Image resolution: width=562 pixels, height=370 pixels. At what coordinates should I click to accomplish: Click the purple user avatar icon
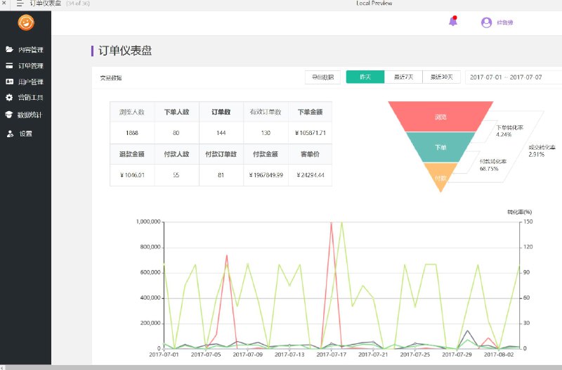[486, 23]
